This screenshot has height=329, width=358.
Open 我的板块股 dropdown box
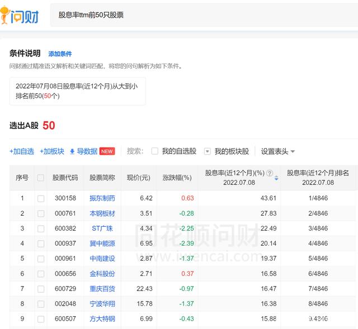208,151
